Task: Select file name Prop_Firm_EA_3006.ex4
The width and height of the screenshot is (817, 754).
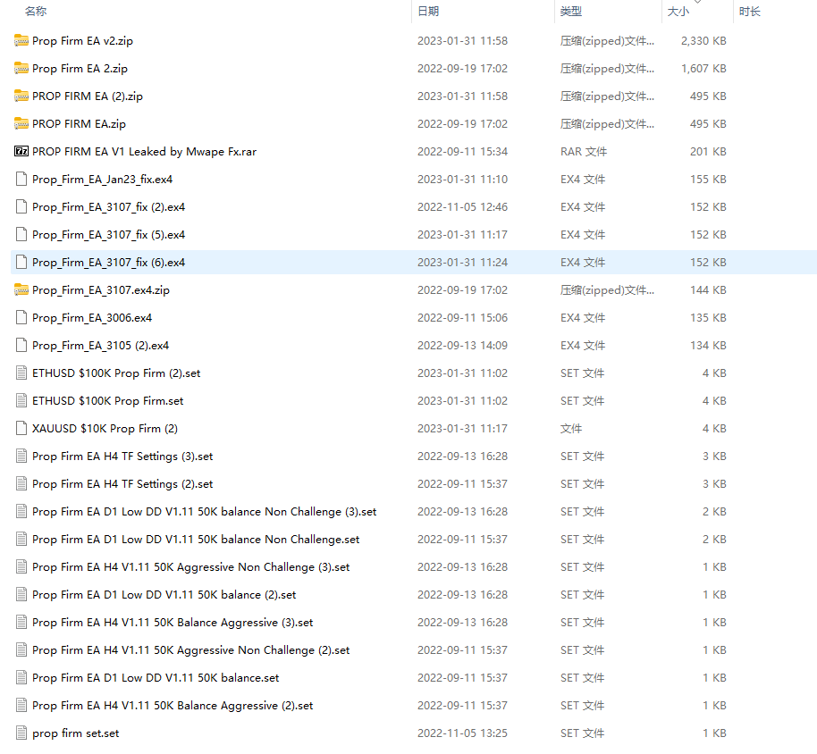Action: pos(92,317)
